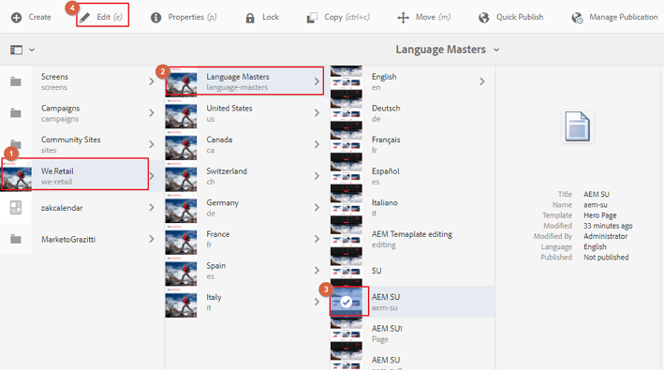Click the Create plus icon
Viewport: 664px width, 370px height.
coord(16,18)
